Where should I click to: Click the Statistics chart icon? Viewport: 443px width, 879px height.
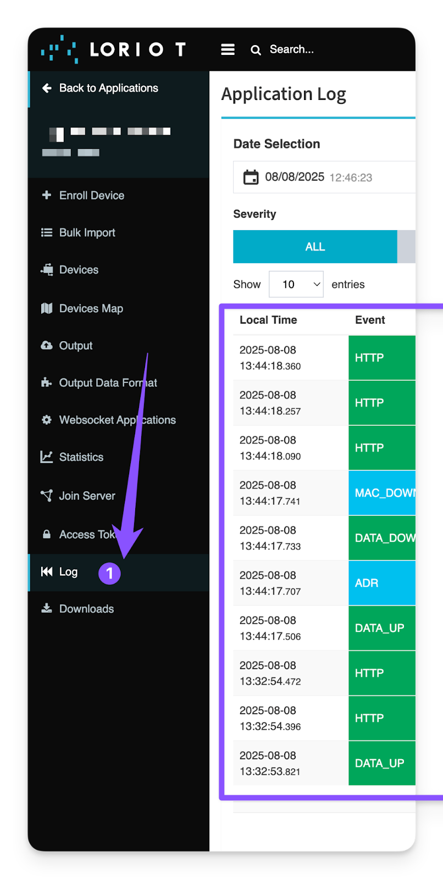[47, 457]
